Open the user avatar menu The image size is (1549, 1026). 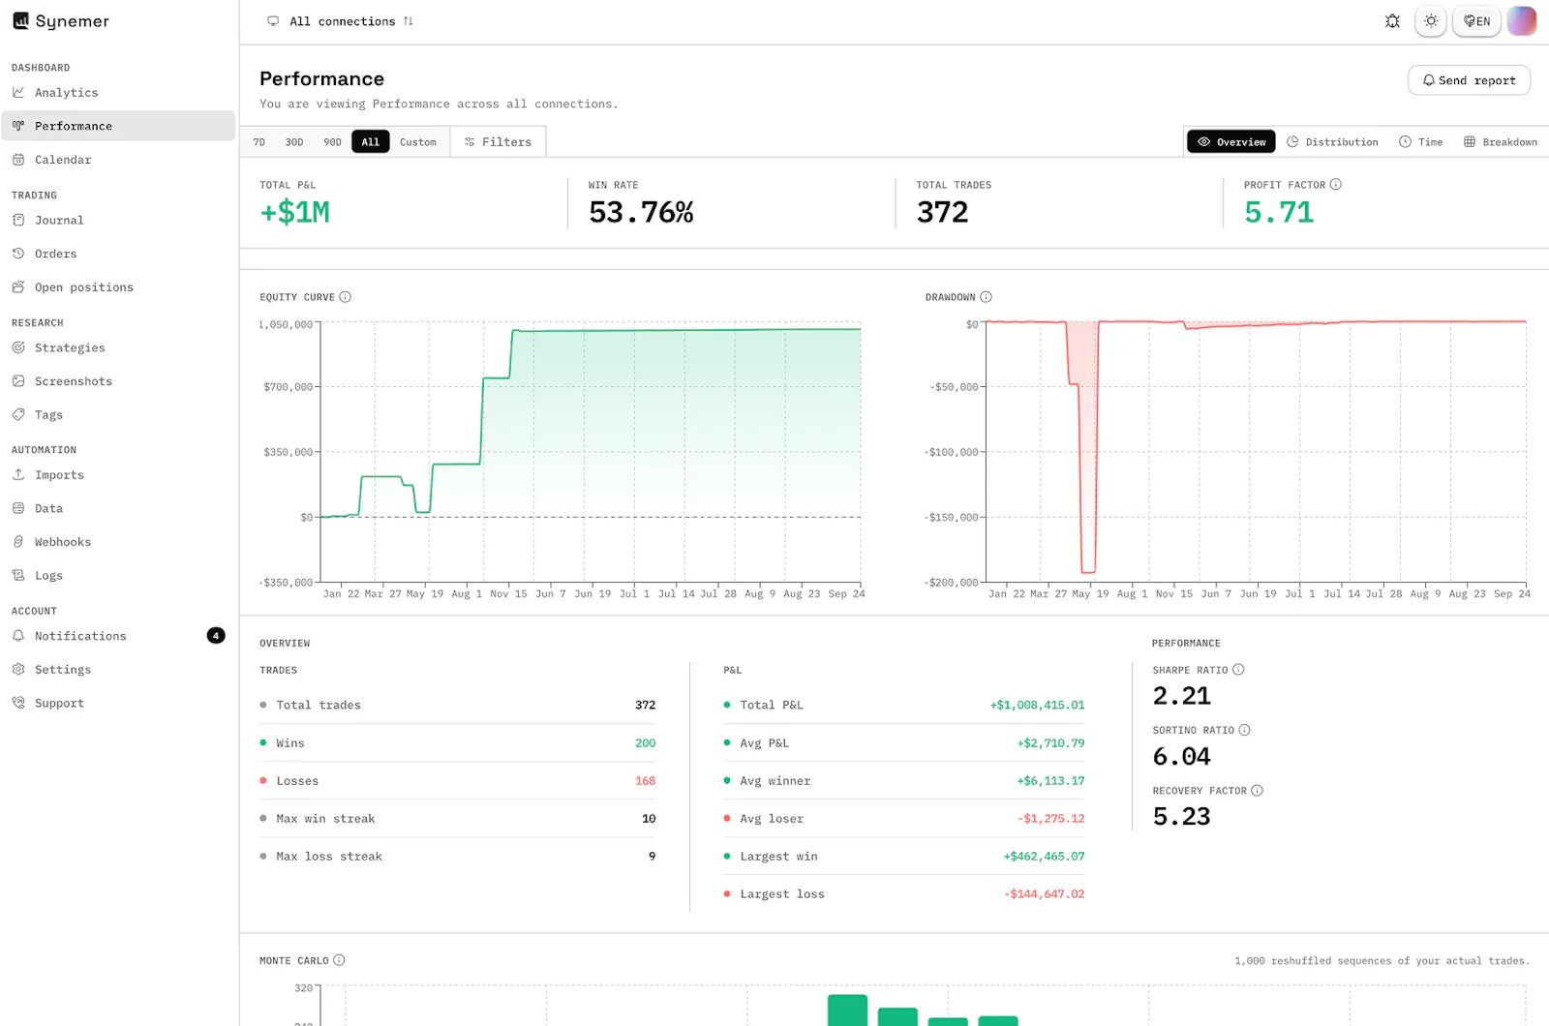point(1522,21)
